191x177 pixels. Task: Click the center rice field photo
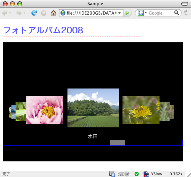coord(93,108)
